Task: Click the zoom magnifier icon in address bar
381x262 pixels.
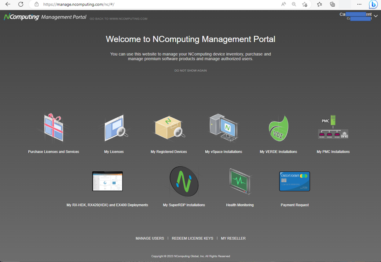Action: point(294,4)
